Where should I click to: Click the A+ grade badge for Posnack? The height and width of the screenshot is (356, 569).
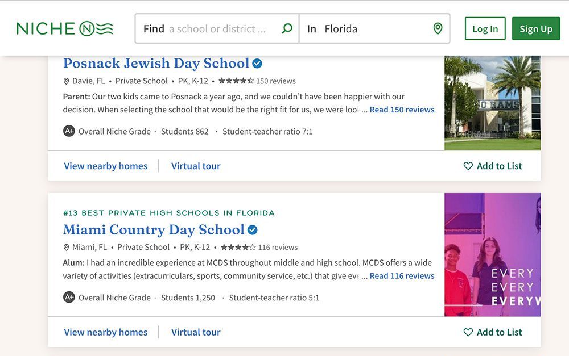pos(69,131)
